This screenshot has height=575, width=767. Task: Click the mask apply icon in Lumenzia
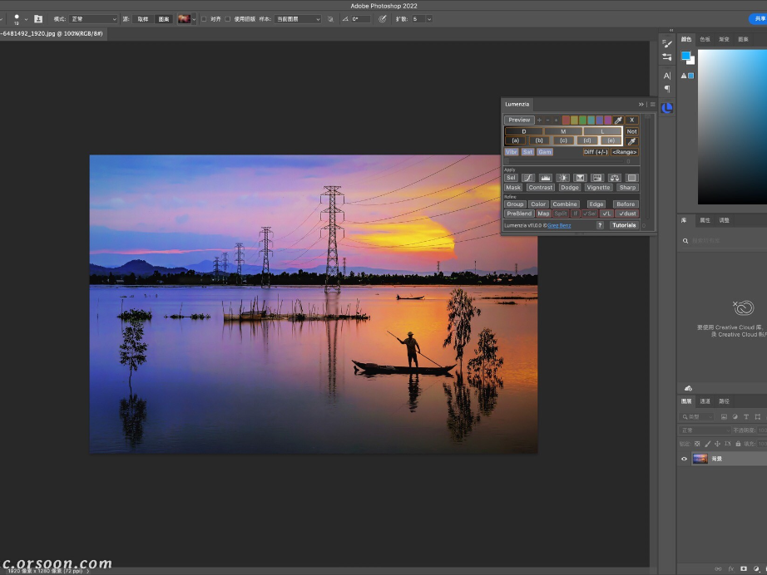[x=515, y=187]
